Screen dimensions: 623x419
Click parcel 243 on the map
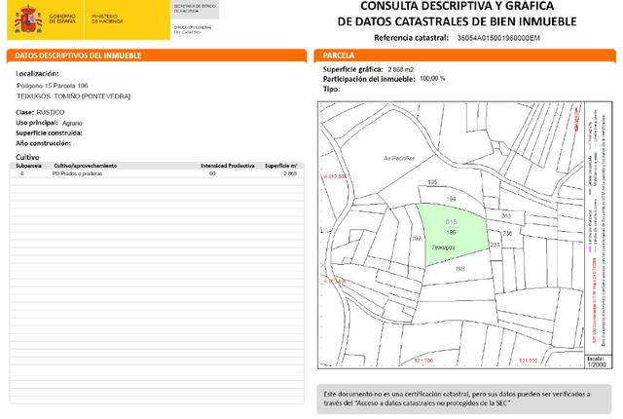(x=505, y=216)
